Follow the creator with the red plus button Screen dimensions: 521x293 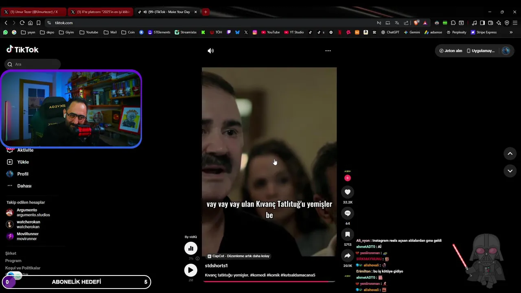347,178
